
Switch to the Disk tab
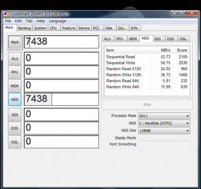point(110,28)
